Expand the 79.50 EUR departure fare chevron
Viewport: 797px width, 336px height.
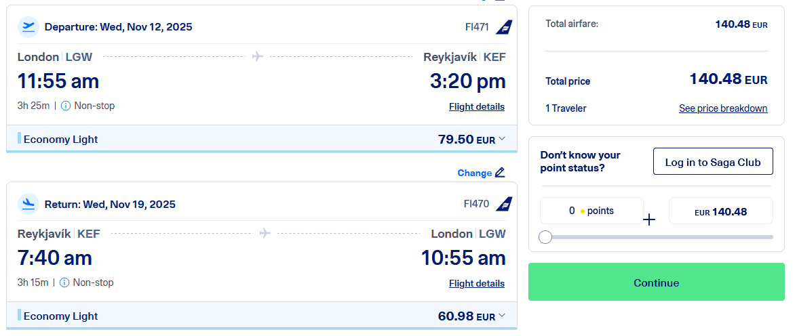(x=502, y=139)
